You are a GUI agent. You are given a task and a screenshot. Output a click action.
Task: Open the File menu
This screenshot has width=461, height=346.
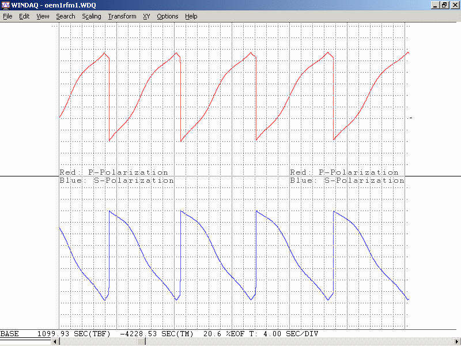click(7, 16)
